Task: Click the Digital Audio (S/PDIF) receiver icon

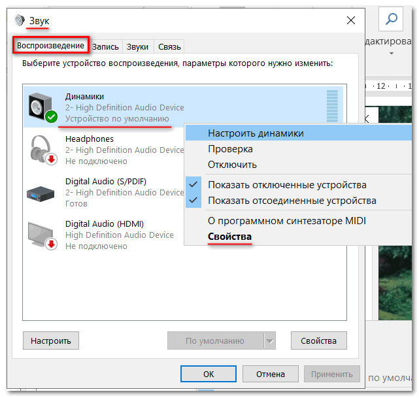Action: pos(41,193)
